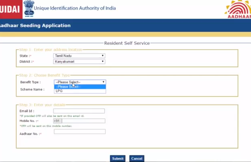Click the Mobile No input field

click(83, 121)
